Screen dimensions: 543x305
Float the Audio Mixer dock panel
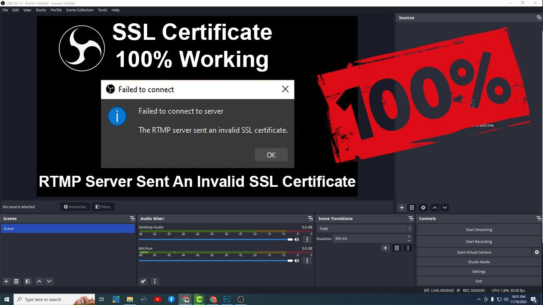click(x=310, y=219)
